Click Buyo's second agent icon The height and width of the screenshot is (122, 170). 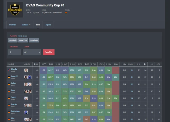(x=30, y=91)
